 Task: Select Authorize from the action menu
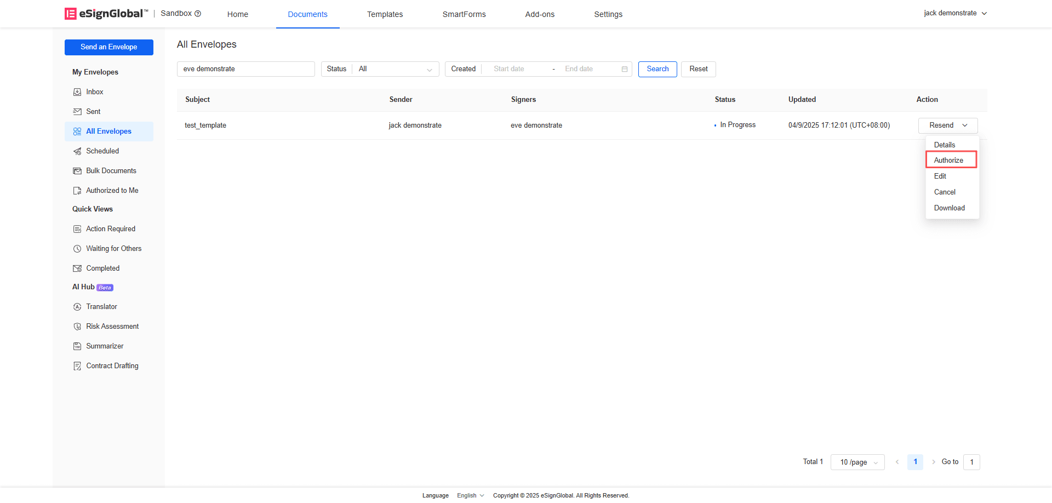948,160
